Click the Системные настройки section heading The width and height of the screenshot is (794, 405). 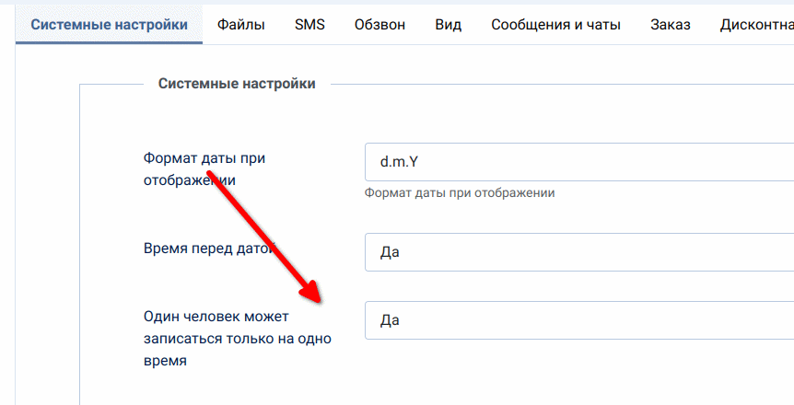tap(237, 84)
